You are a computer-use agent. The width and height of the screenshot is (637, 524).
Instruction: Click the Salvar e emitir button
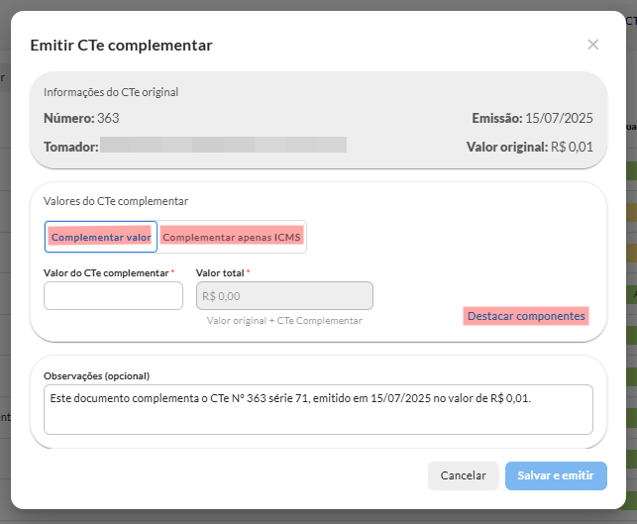coord(555,475)
